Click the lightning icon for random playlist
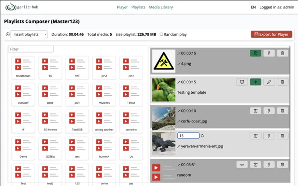 [269, 165]
